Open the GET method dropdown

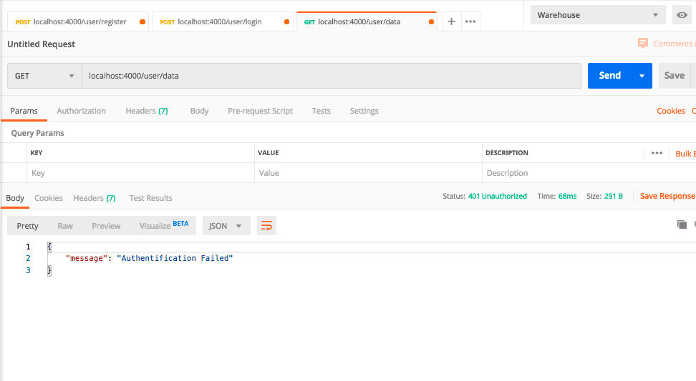(44, 76)
